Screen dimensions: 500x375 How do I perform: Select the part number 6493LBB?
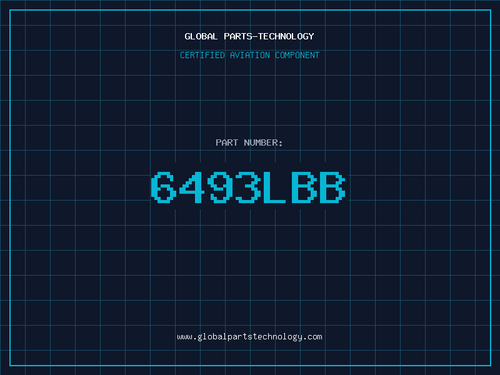(x=248, y=187)
